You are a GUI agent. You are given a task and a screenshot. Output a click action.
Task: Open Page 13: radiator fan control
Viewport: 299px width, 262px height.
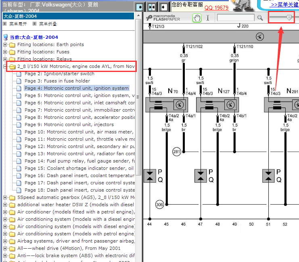(79, 154)
